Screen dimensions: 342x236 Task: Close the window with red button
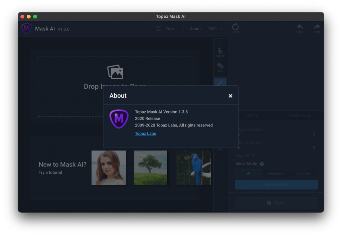coord(22,17)
